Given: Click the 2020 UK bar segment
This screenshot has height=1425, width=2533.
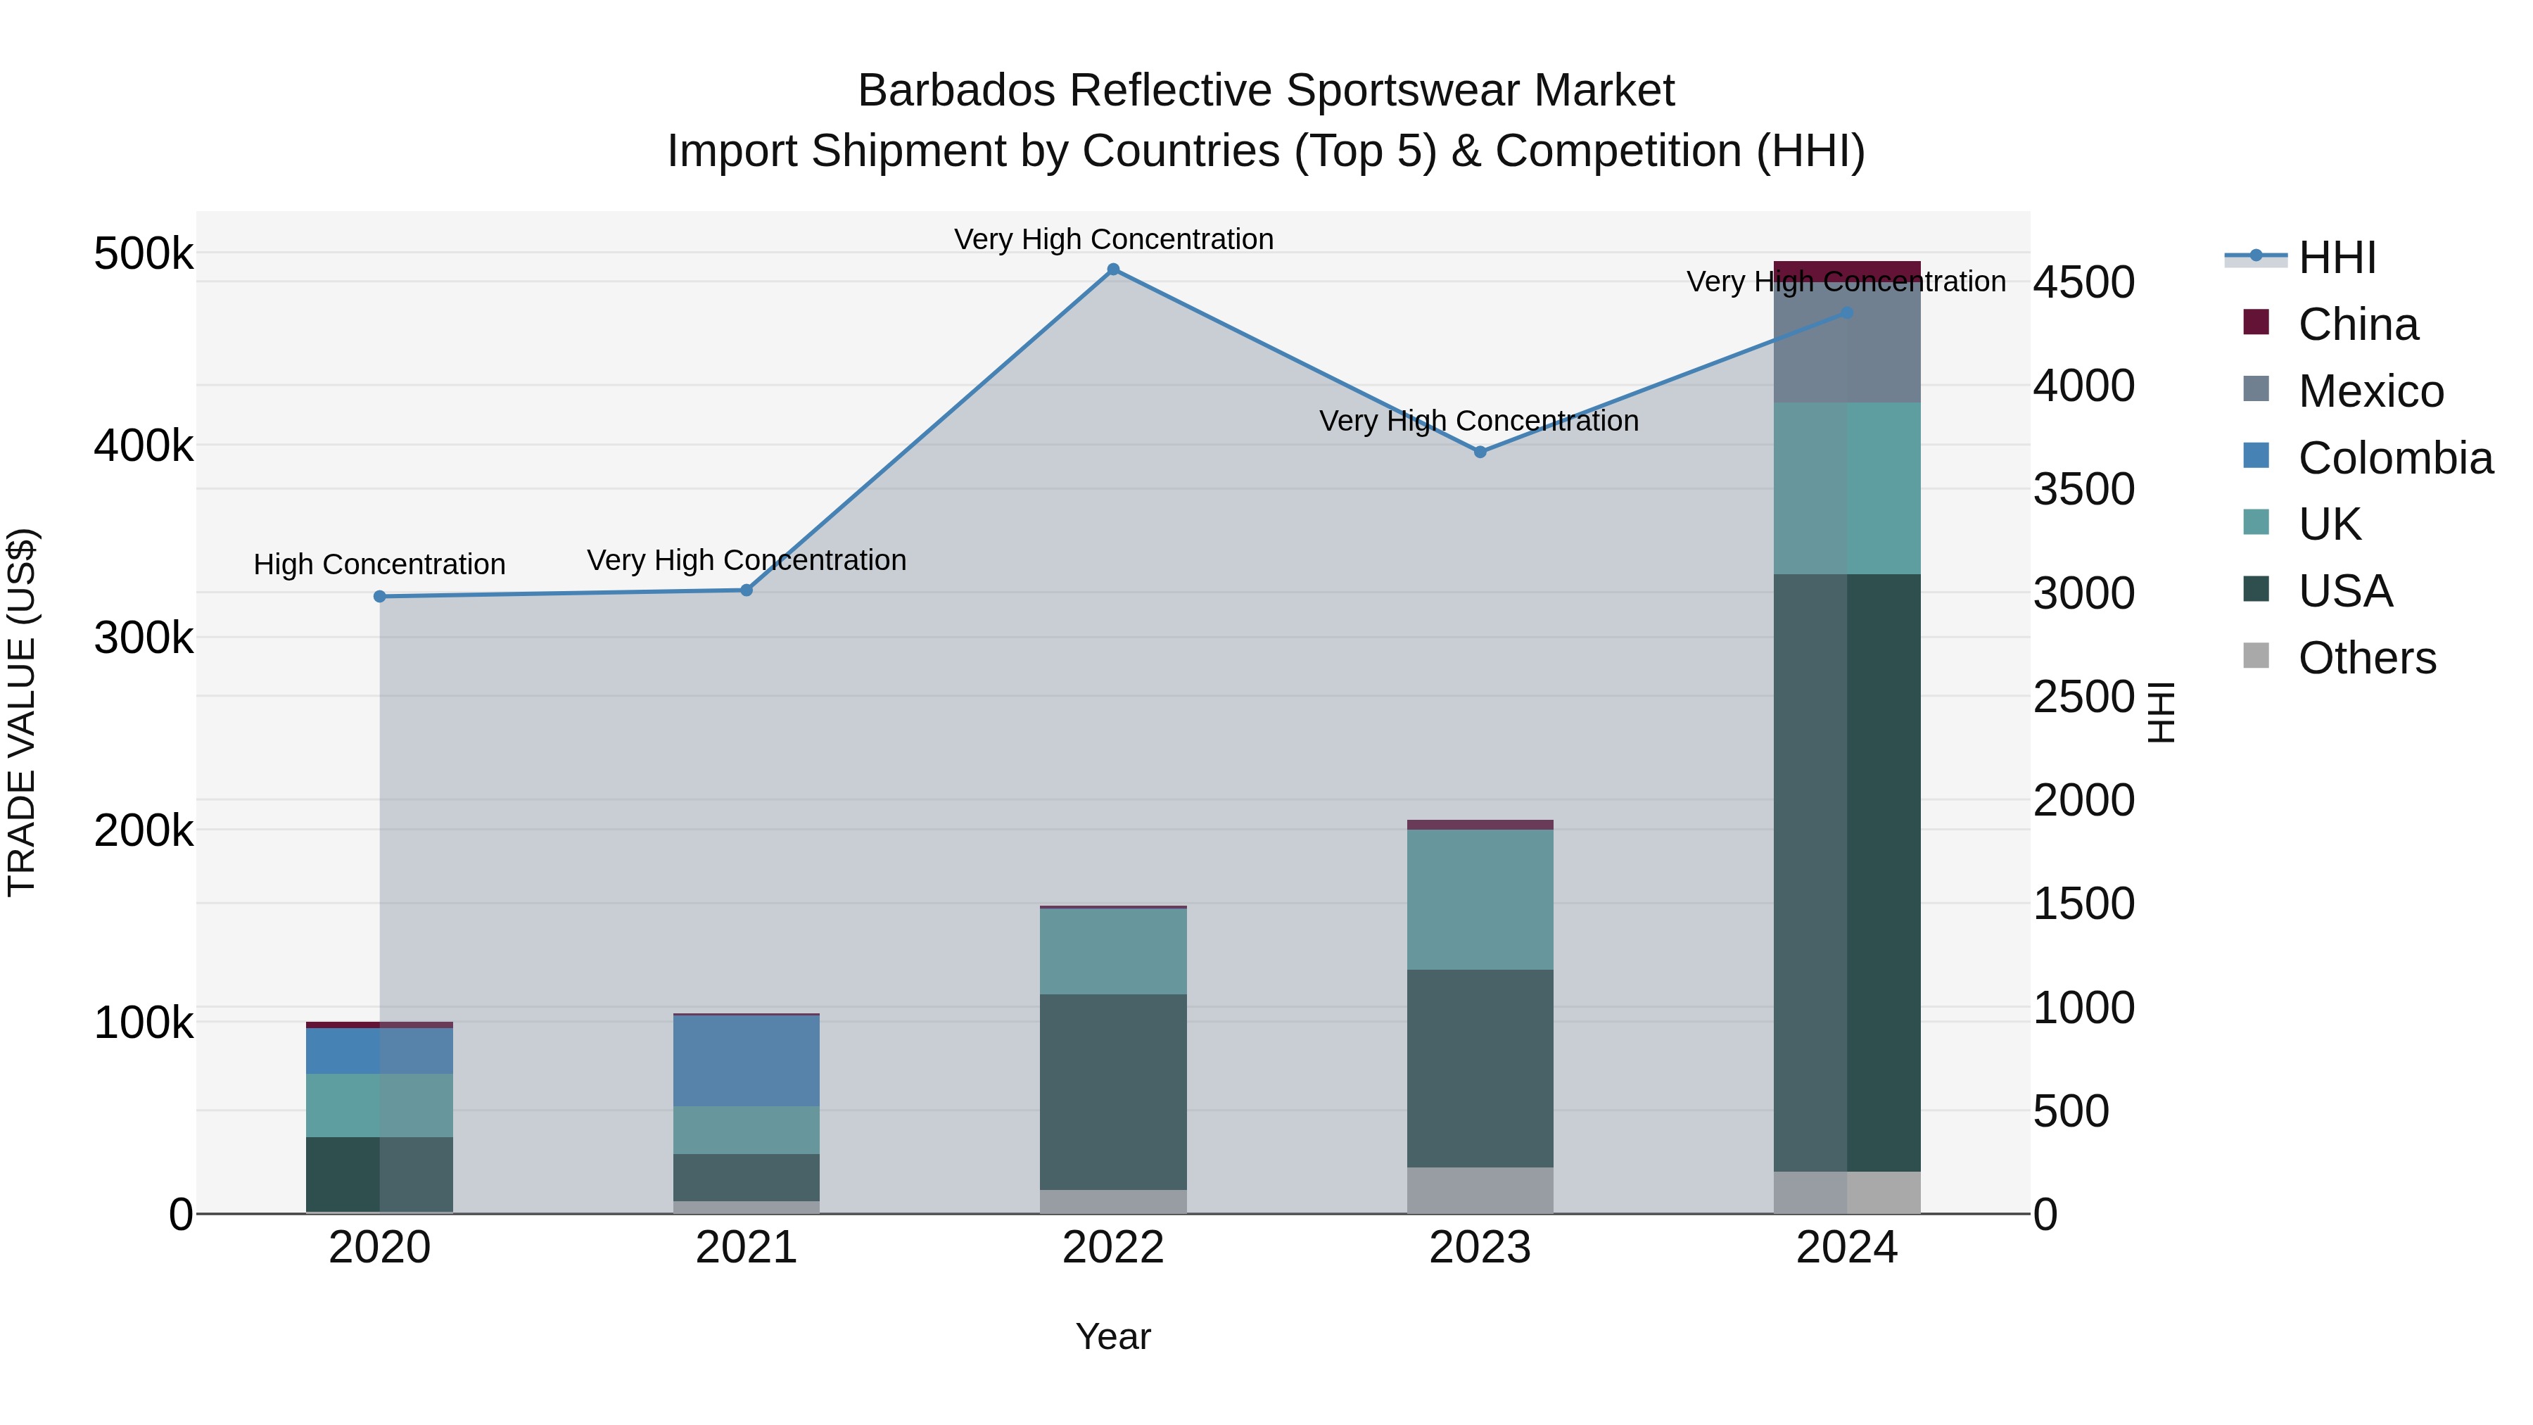Looking at the screenshot, I should pyautogui.click(x=379, y=1106).
